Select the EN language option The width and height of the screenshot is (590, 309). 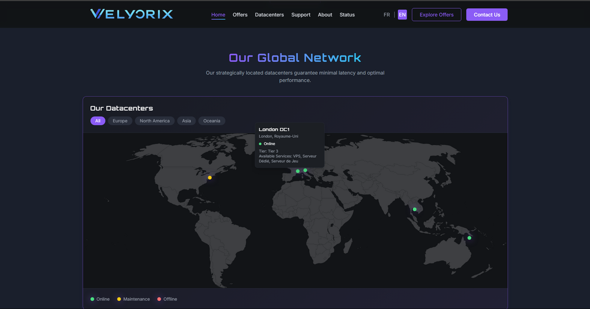[402, 14]
